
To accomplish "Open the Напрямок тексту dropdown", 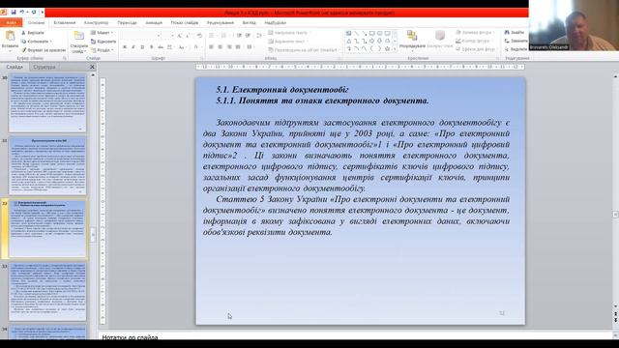I will (x=289, y=33).
